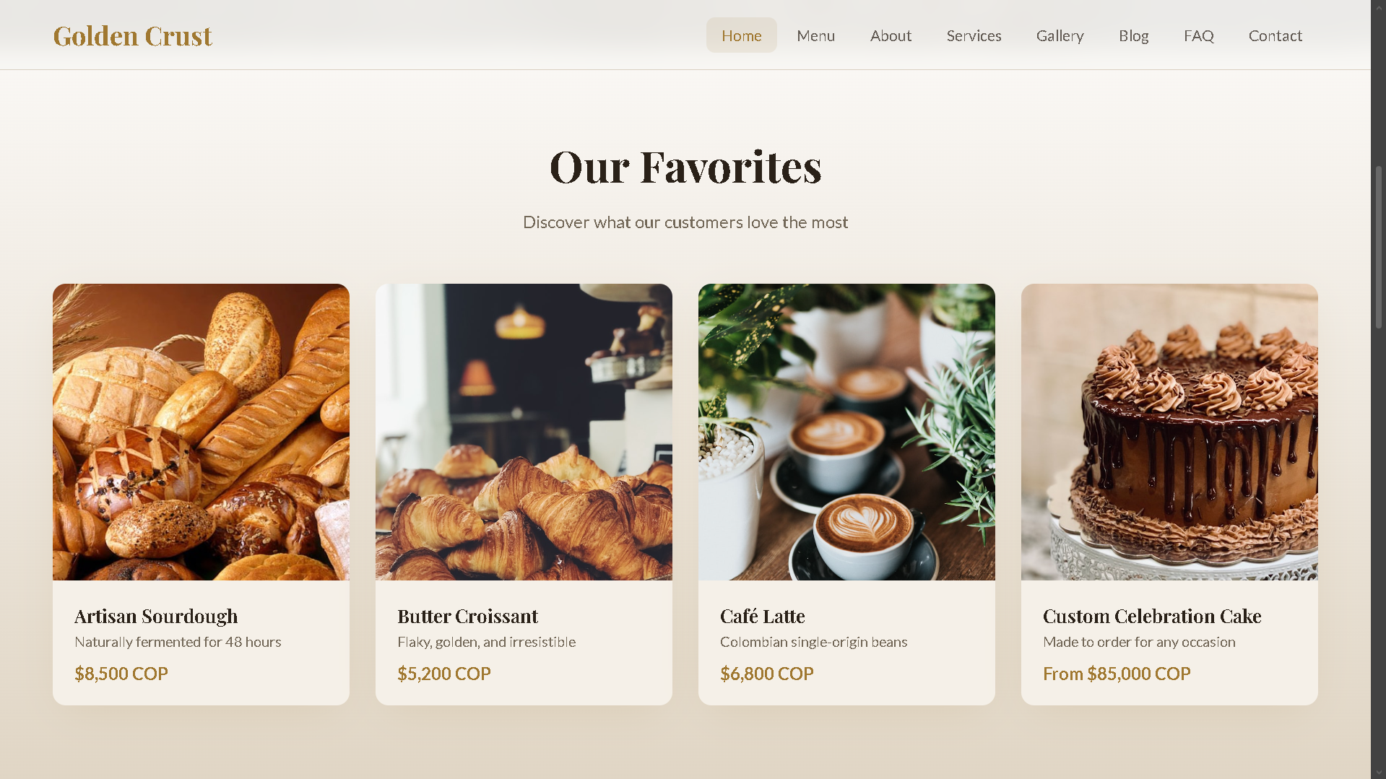Open the Café Latte photo
Image resolution: width=1386 pixels, height=779 pixels.
tap(846, 432)
